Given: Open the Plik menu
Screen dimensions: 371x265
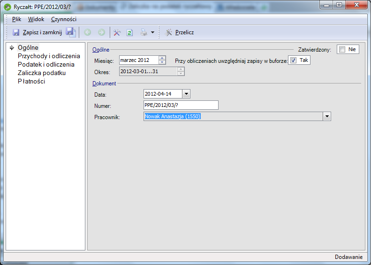Looking at the screenshot, I should pos(16,19).
